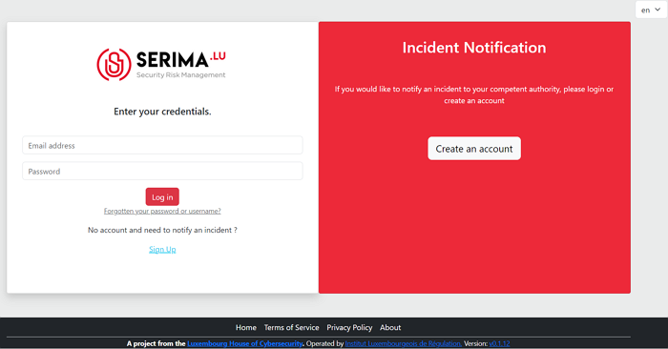Screen dimensions: 668x349
Task: Open Privacy Policy footer link
Action: click(x=349, y=328)
